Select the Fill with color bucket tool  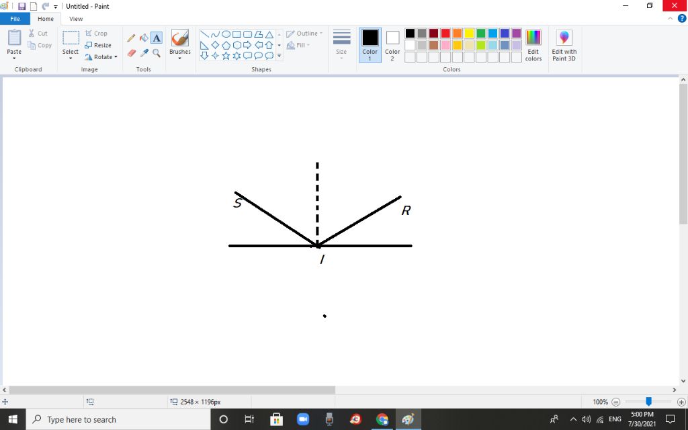(144, 38)
